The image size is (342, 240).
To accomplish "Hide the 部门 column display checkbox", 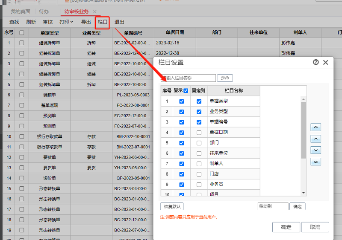I will click(x=182, y=143).
